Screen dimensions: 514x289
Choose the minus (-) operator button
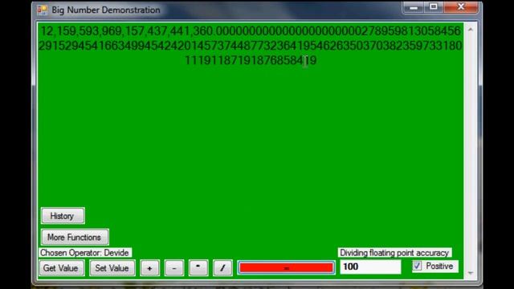pos(174,268)
